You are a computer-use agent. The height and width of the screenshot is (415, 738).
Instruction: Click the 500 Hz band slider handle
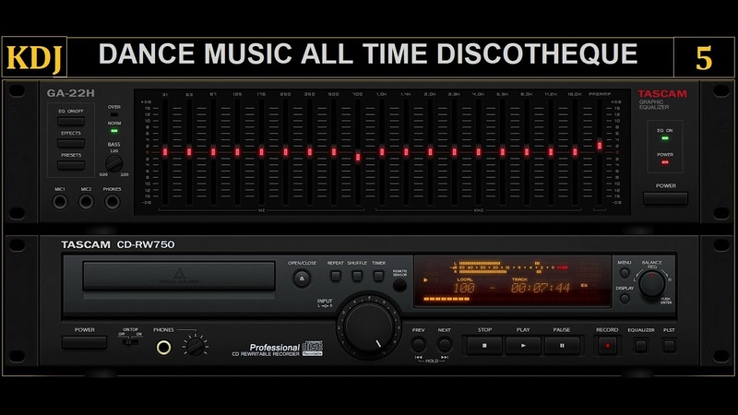pyautogui.click(x=334, y=152)
